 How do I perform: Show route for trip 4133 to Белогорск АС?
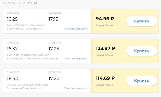point(76,29)
